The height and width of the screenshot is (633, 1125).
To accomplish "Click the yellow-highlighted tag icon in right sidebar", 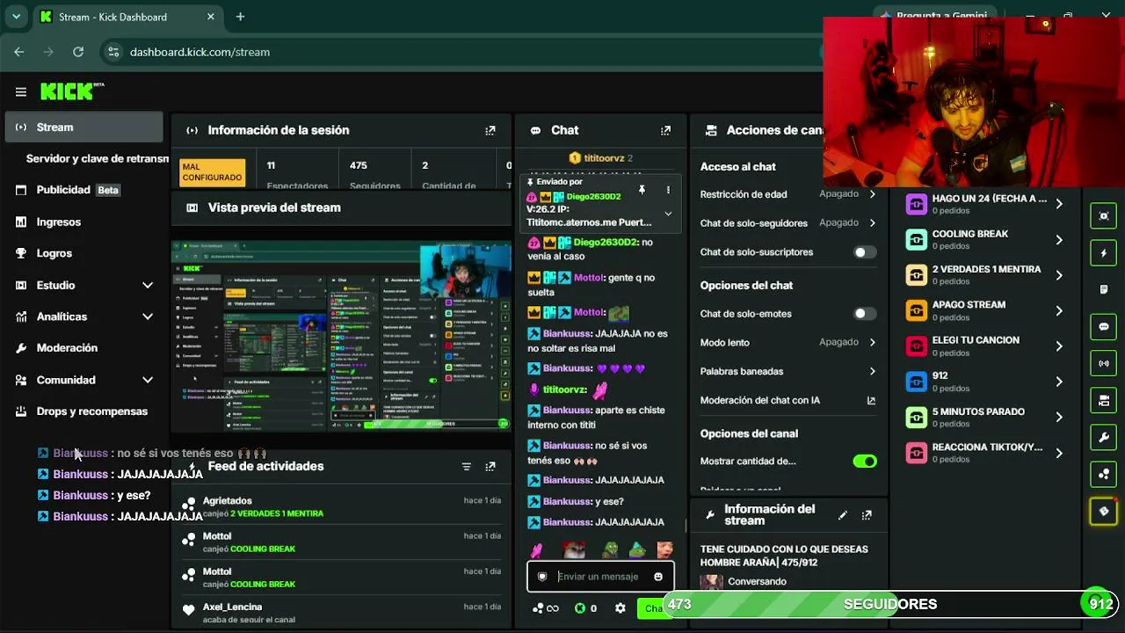I will tap(1104, 511).
